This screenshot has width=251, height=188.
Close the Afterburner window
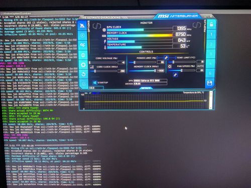pyautogui.click(x=211, y=16)
